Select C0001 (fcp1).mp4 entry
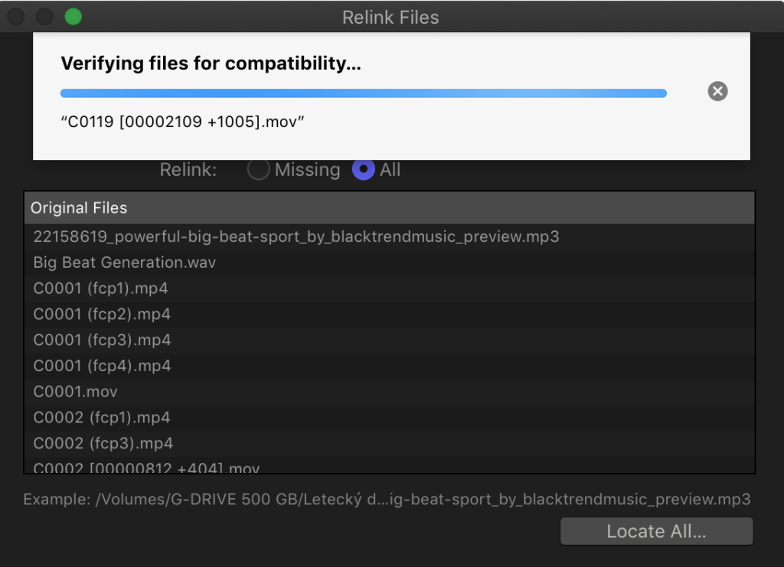Viewport: 784px width, 567px height. point(389,288)
